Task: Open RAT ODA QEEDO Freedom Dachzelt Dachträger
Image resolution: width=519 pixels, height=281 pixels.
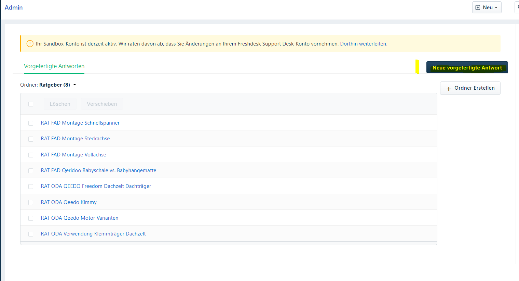Action: click(x=96, y=186)
